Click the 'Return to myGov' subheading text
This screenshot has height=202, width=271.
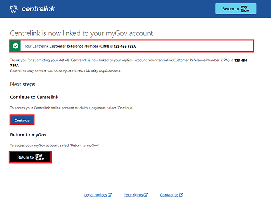tap(30, 135)
